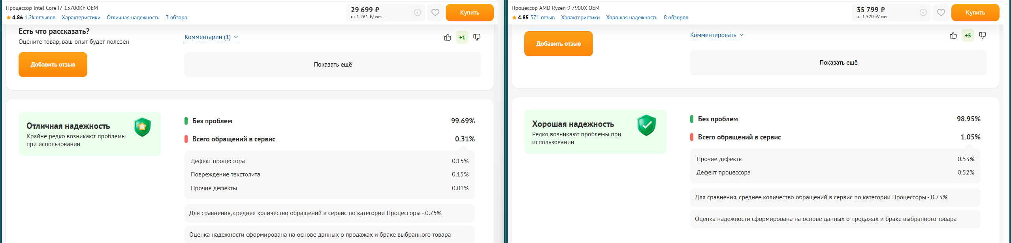This screenshot has width=1011, height=243.
Task: Click Есть что рассказать? heading
Action: [54, 32]
